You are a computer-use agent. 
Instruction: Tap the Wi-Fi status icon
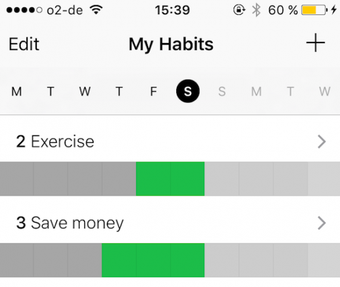[96, 10]
